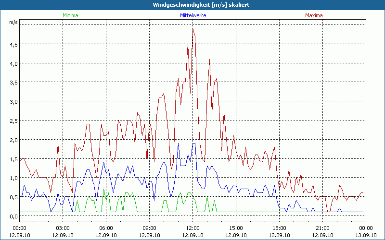Click the 4,5 value on the y-axis
Screen dimensions: 385x240
[x=13, y=44]
